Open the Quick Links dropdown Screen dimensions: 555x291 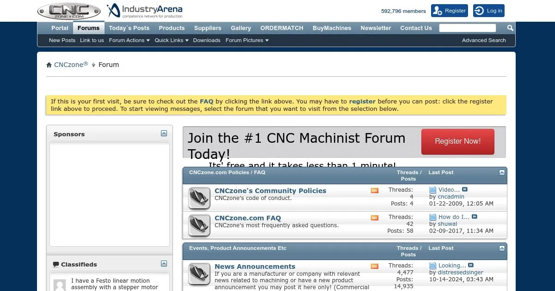pos(172,40)
